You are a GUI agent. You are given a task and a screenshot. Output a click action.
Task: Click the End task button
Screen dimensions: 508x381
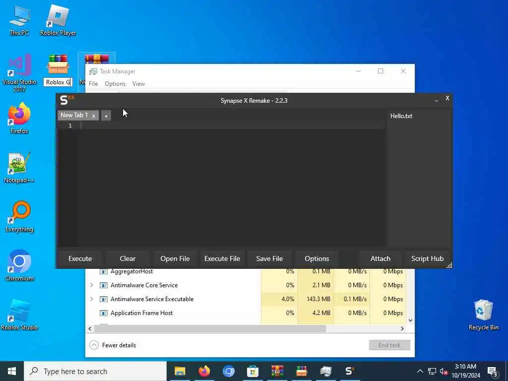tap(389, 345)
